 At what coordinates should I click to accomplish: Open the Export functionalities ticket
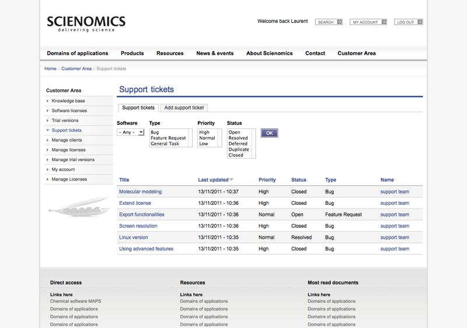coord(141,215)
